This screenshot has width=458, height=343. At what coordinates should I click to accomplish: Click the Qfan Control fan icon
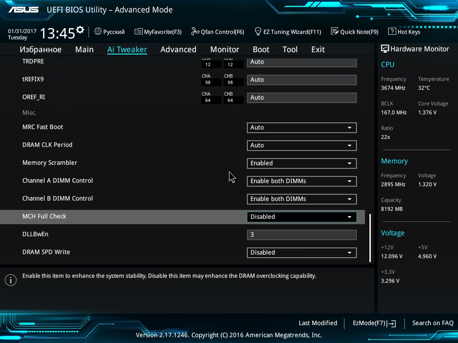pos(195,31)
